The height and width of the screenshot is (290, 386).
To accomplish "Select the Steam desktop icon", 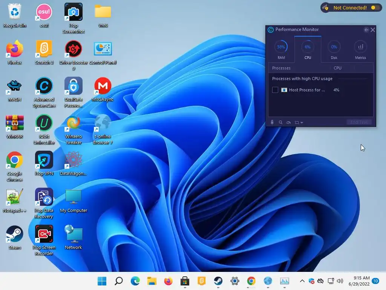I will point(15,237).
